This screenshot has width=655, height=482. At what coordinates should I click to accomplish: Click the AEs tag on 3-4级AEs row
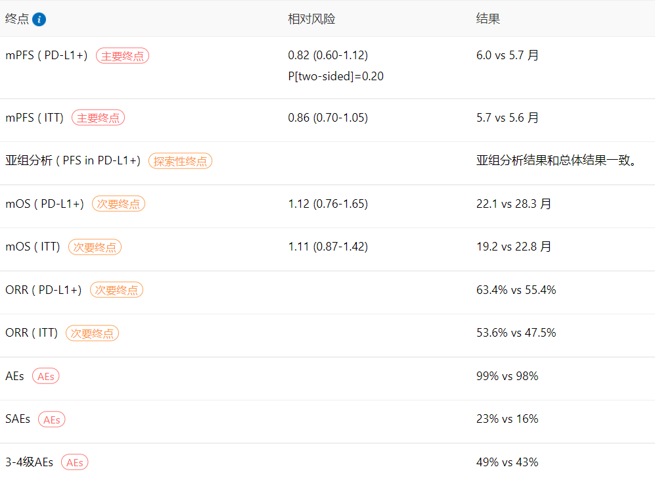[75, 462]
